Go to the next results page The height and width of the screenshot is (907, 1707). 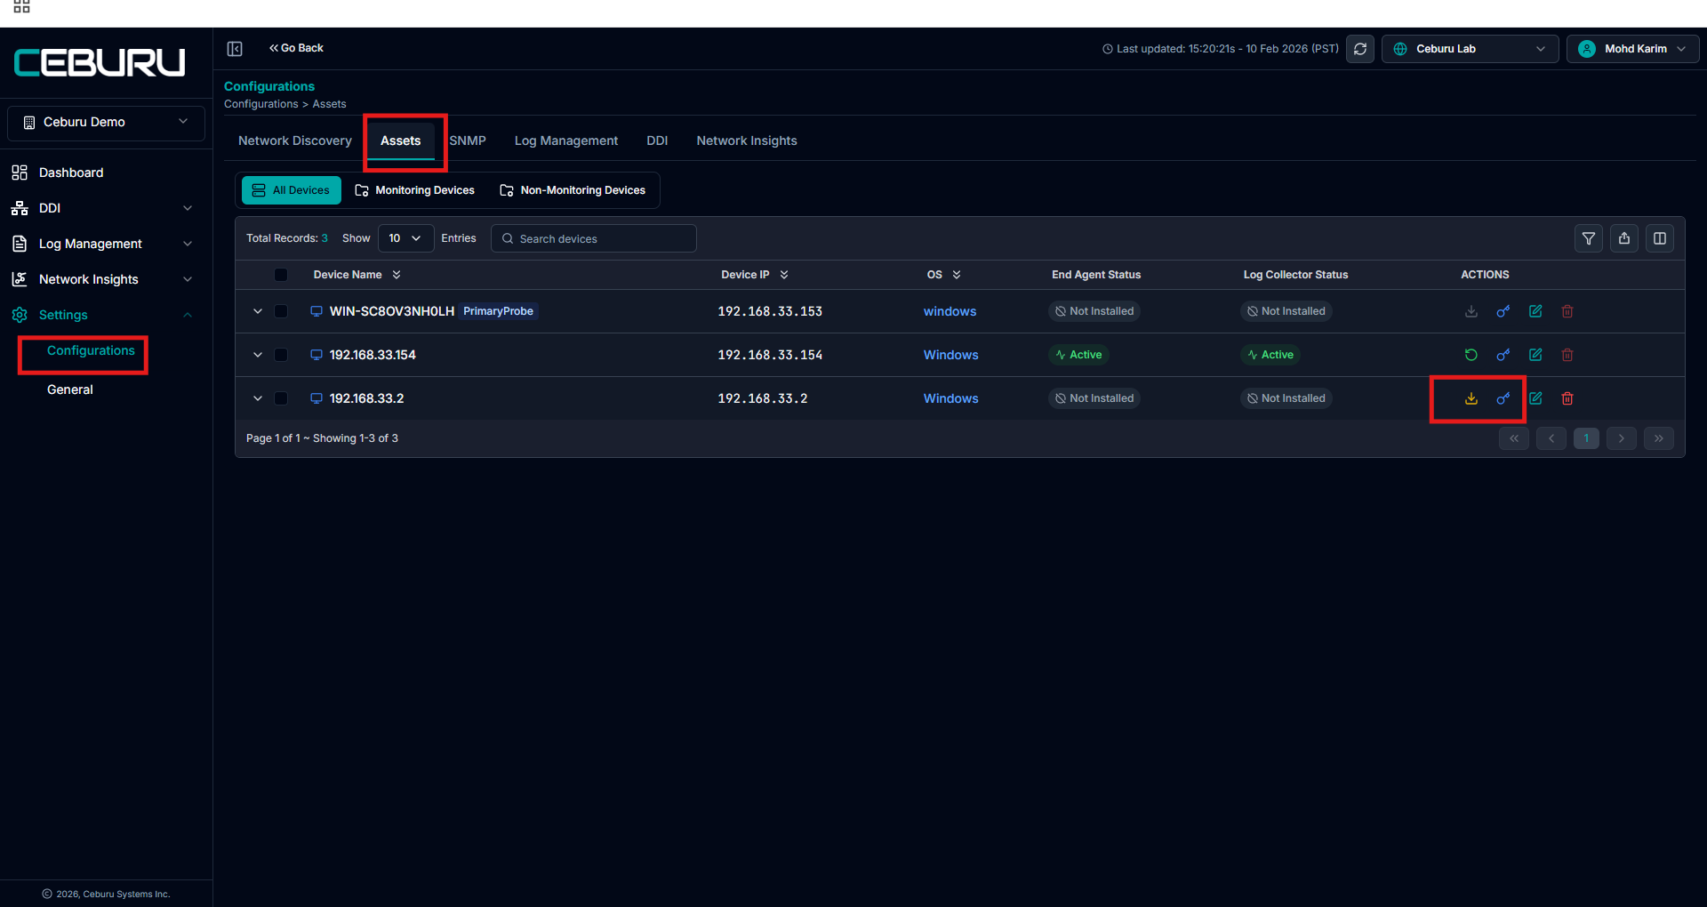1622,438
